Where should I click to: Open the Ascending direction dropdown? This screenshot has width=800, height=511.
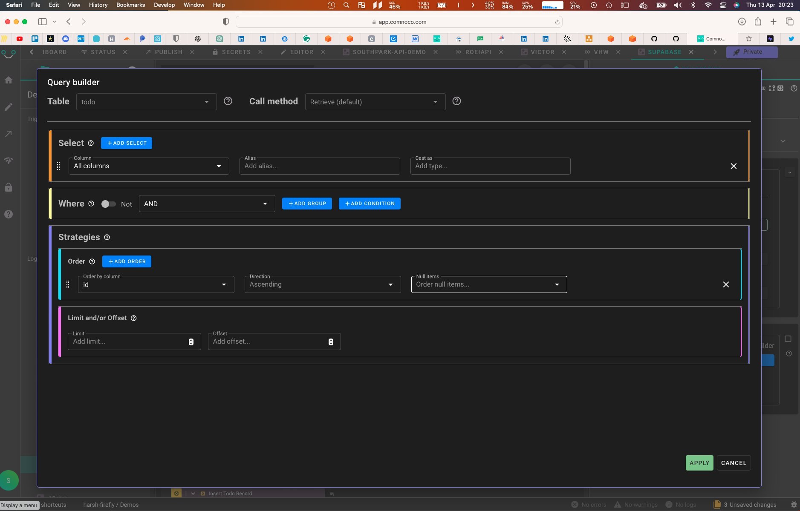tap(322, 284)
